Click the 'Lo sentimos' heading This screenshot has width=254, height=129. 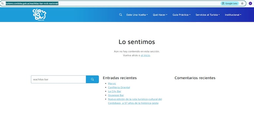pyautogui.click(x=137, y=42)
